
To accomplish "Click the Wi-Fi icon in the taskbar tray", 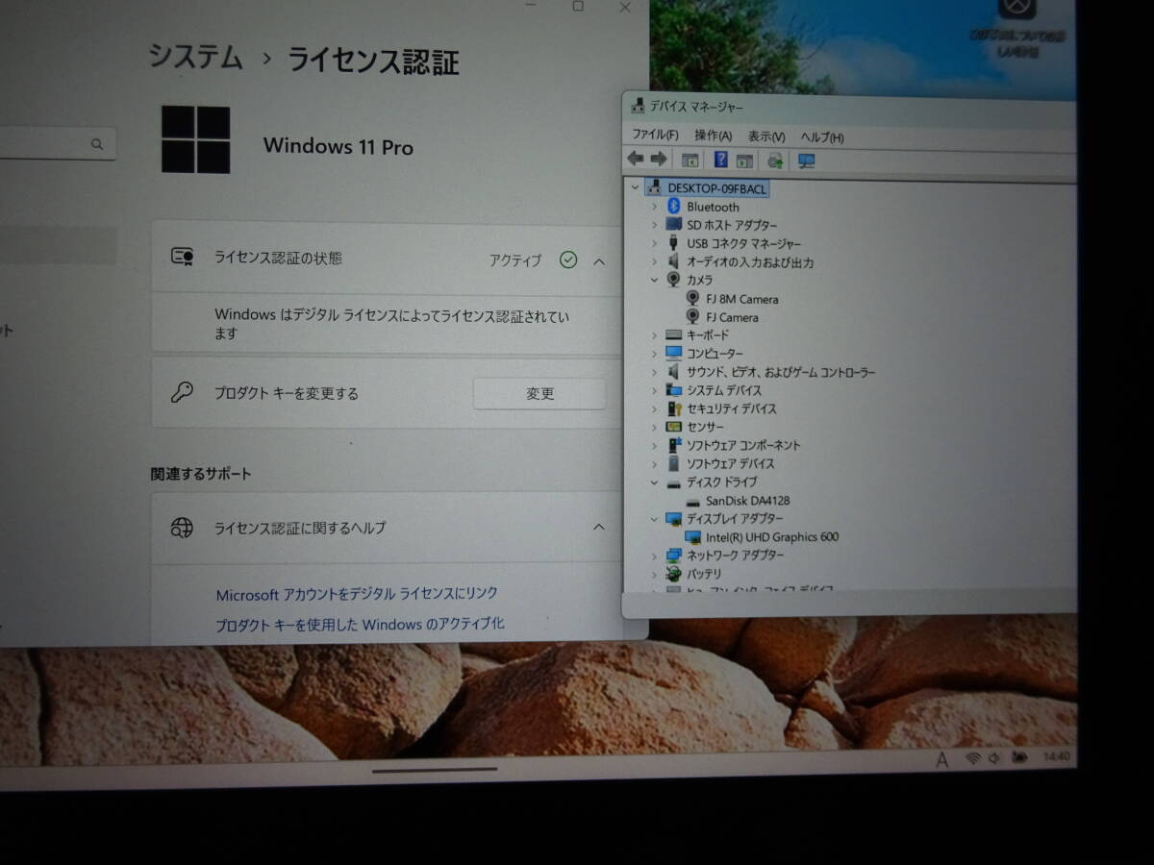I will pos(973,758).
